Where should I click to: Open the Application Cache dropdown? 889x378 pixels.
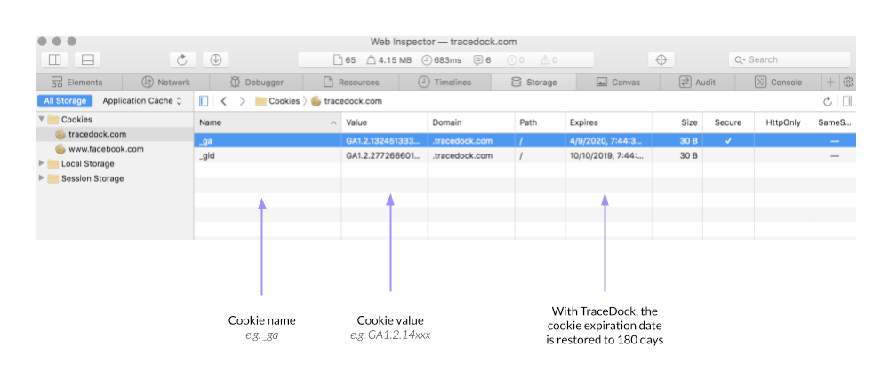141,101
